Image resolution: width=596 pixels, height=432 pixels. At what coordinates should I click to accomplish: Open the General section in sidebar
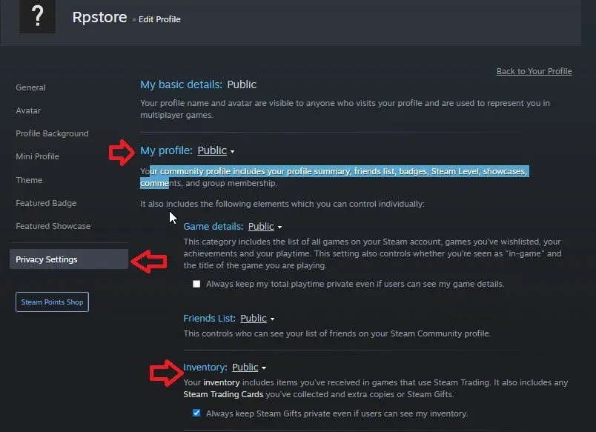click(31, 87)
